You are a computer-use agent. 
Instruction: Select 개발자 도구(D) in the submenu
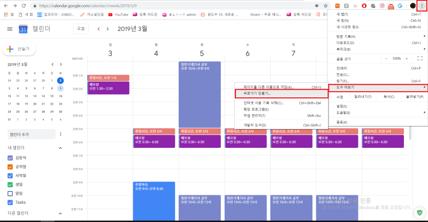pyautogui.click(x=281, y=125)
